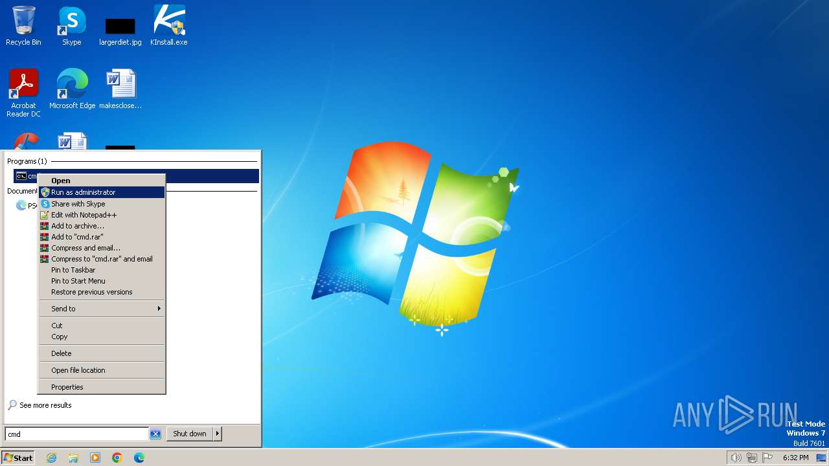Click the volume speaker tray icon

point(736,458)
